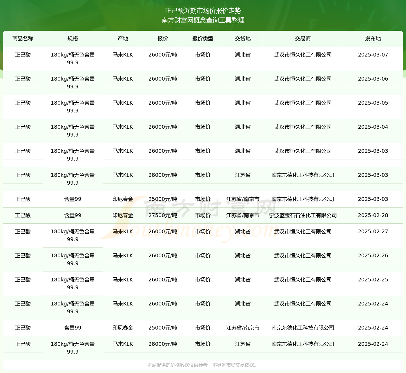
Task: Select the 发布地 column header
Action: point(373,39)
